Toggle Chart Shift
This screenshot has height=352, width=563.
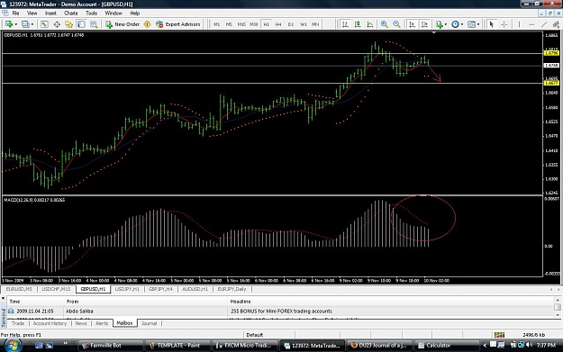[424, 24]
